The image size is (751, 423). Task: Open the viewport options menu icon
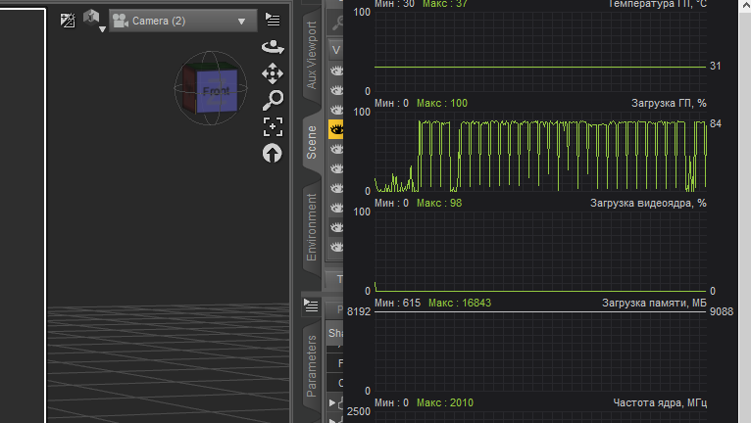pyautogui.click(x=273, y=20)
